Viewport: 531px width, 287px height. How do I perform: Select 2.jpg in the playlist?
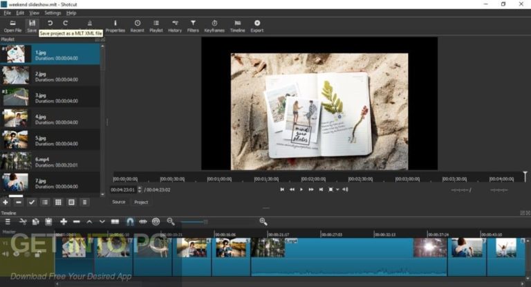(50, 76)
